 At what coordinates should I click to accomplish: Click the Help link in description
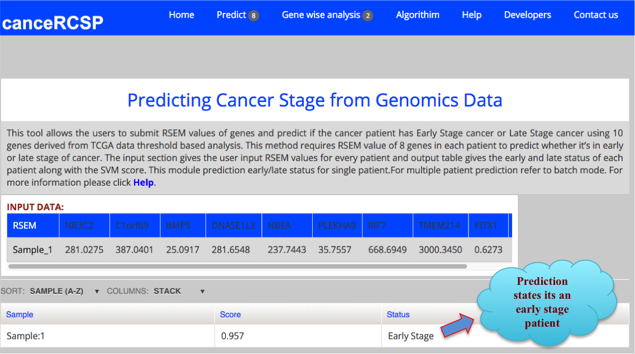click(143, 182)
